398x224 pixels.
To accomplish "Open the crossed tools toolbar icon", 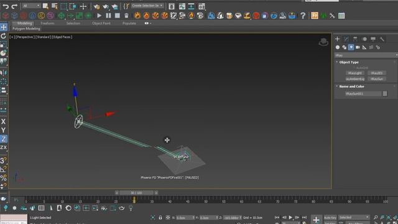I will tap(332, 16).
